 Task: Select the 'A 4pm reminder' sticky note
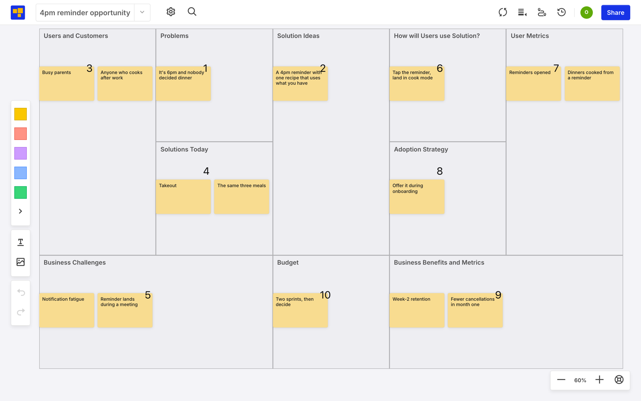(x=300, y=83)
